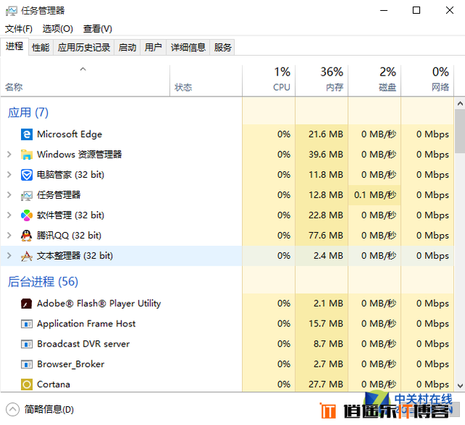Click the Microsoft Edge process icon
Viewport: 465px width, 425px height.
coord(26,134)
